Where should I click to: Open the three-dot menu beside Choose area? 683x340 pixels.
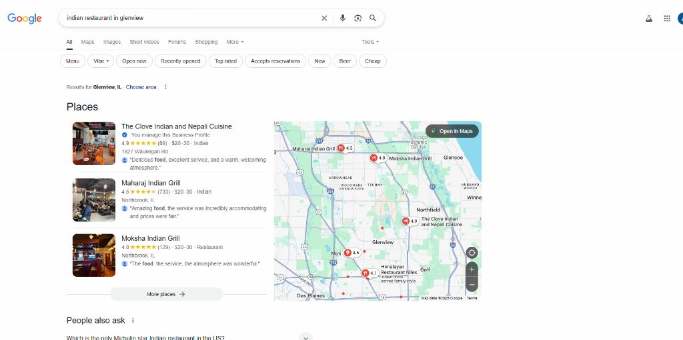(165, 87)
